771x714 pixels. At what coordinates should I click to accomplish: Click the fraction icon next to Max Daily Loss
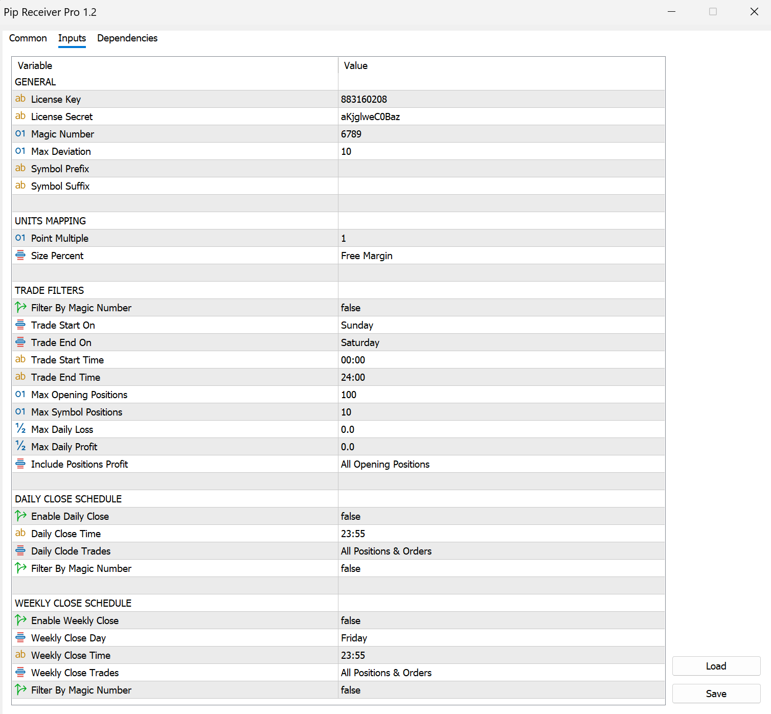tap(20, 429)
